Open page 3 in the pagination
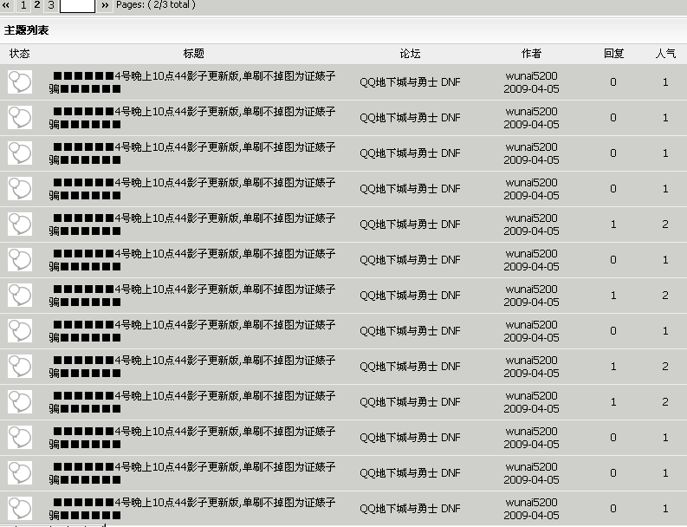687x527 pixels. [51, 5]
